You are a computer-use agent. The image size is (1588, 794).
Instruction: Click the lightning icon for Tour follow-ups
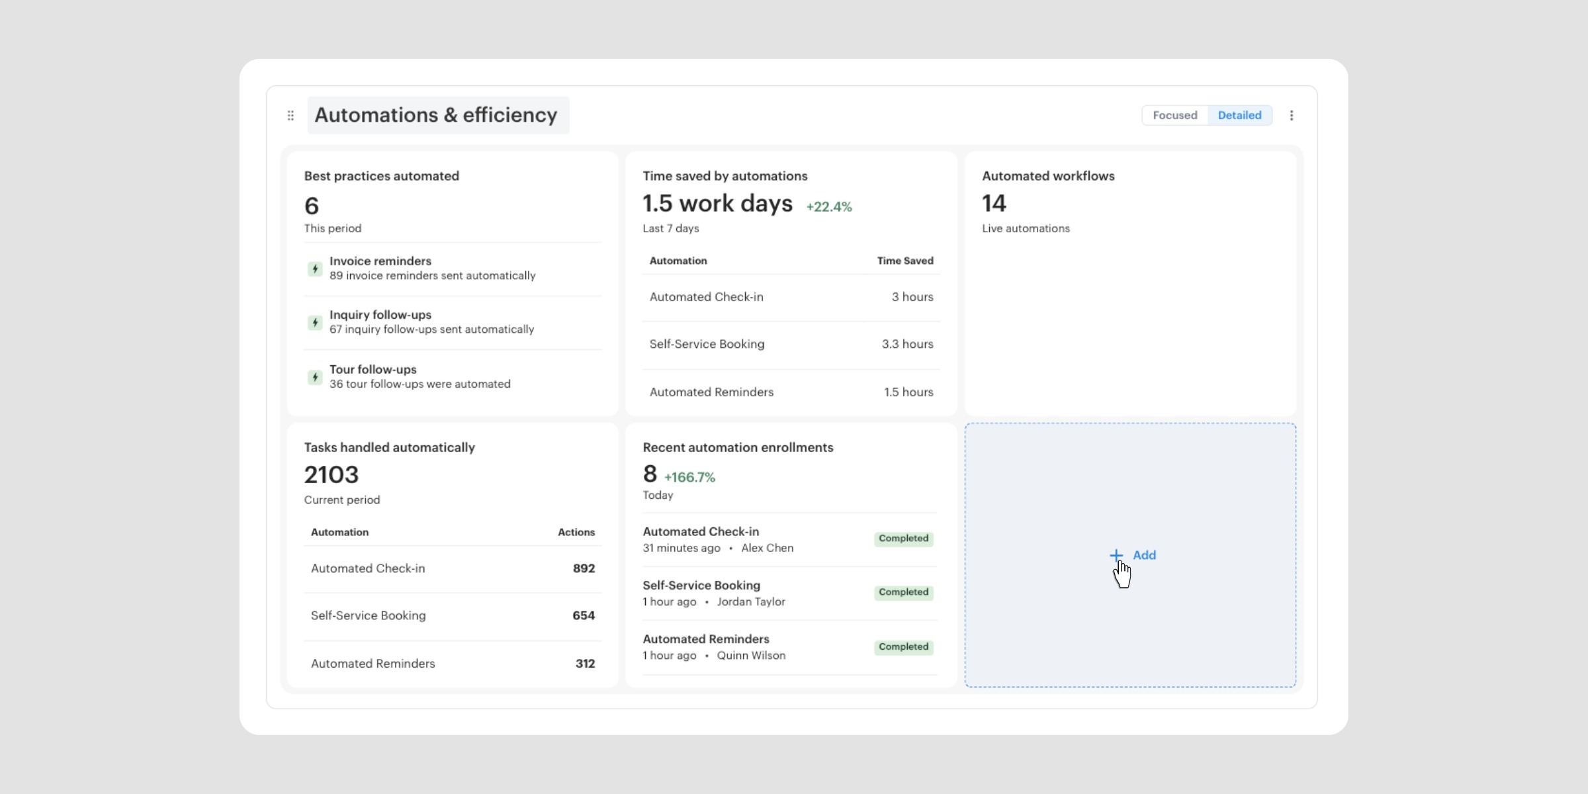(315, 377)
